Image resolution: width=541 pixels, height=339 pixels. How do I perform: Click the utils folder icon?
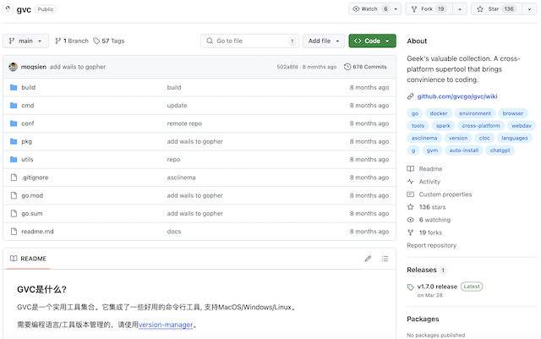14,159
